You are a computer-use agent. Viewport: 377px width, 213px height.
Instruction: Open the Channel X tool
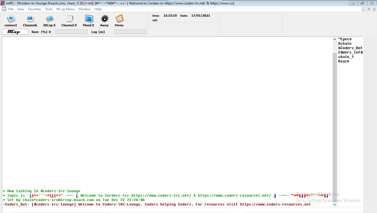tap(69, 19)
